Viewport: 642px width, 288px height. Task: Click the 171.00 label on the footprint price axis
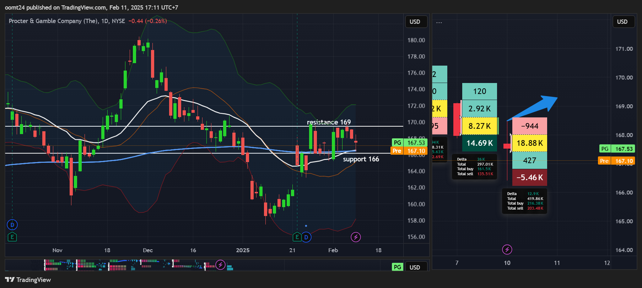click(x=624, y=49)
